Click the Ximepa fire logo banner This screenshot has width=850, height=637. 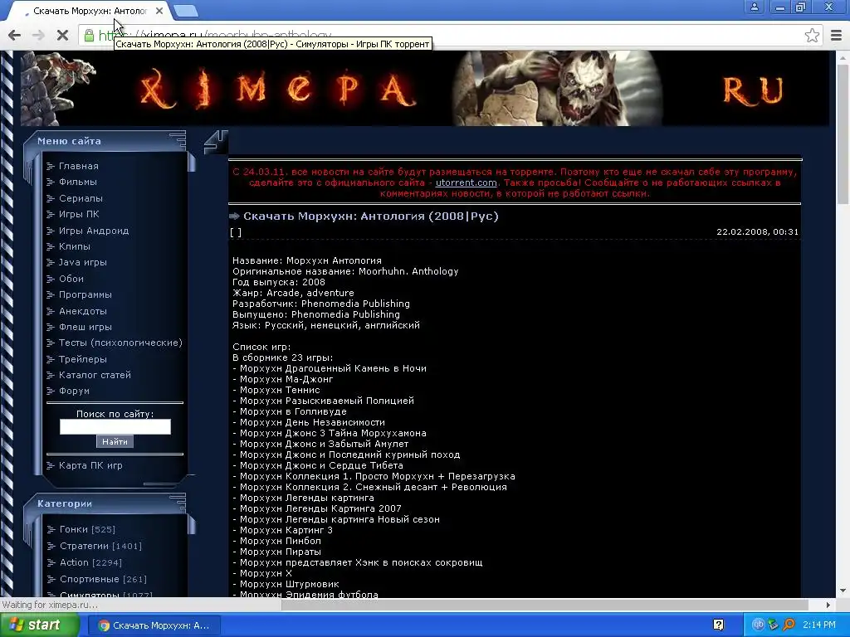coord(277,88)
